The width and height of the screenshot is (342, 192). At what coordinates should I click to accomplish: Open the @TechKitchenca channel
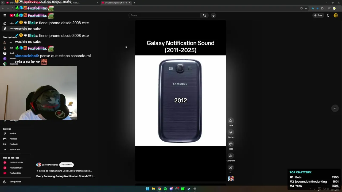pyautogui.click(x=50, y=165)
